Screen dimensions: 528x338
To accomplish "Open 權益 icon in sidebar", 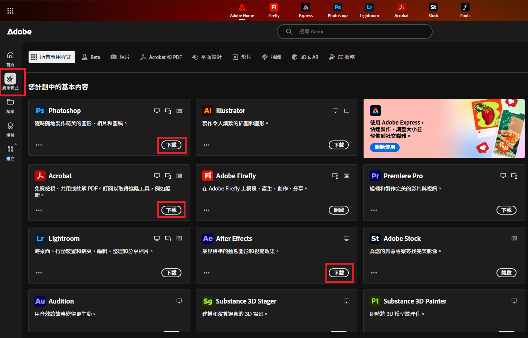I will pyautogui.click(x=10, y=129).
